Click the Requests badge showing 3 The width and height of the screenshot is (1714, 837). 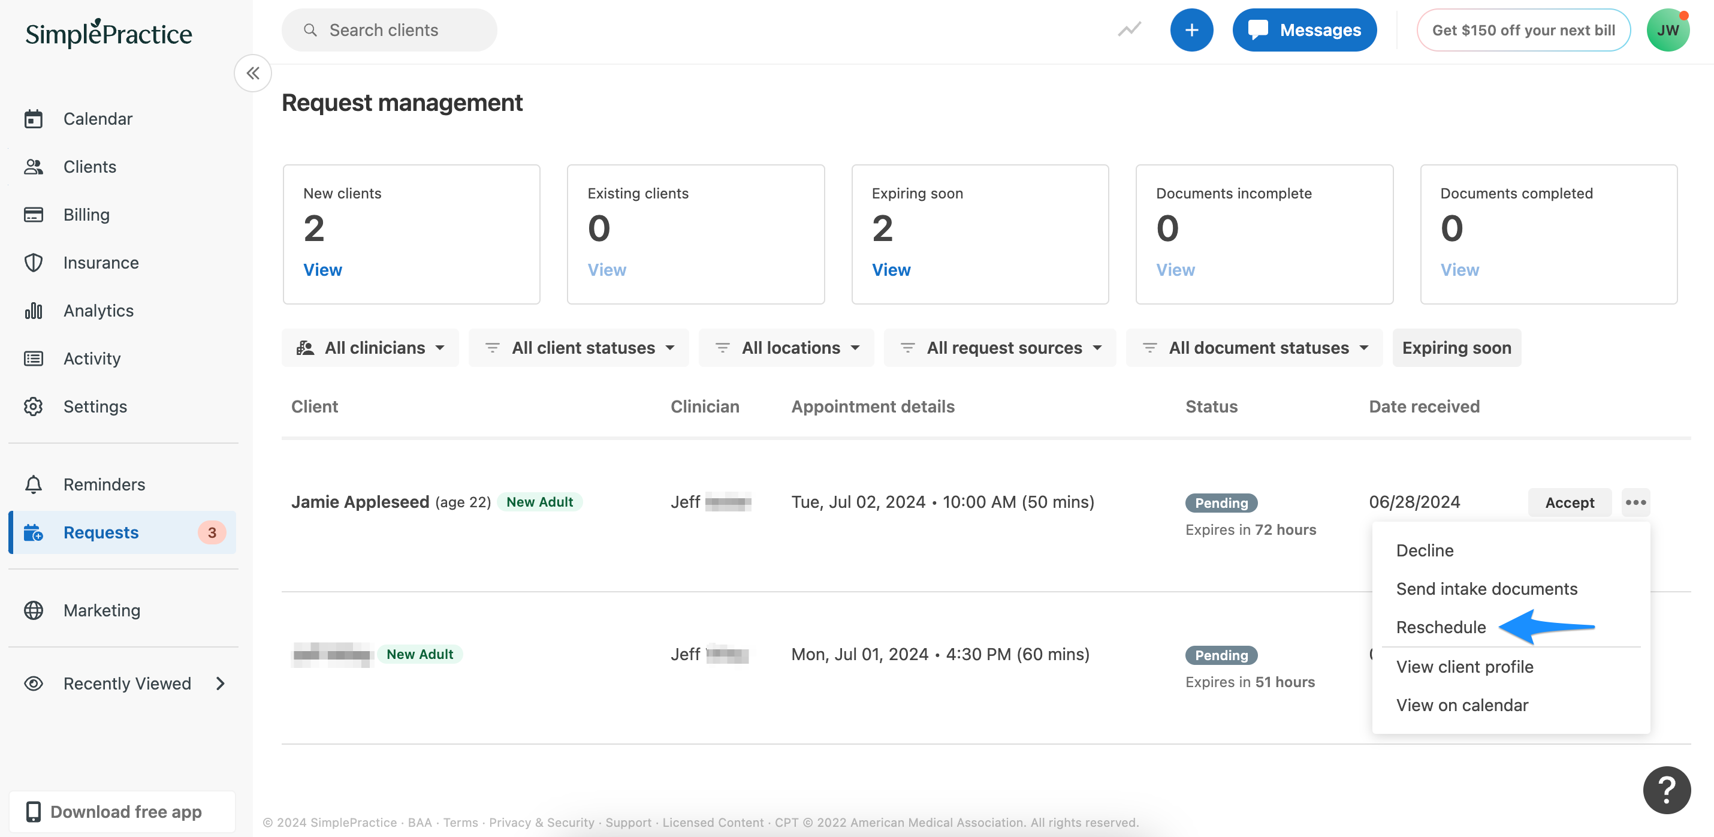coord(212,532)
